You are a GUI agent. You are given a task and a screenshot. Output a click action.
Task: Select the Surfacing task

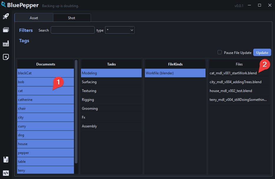pos(111,82)
